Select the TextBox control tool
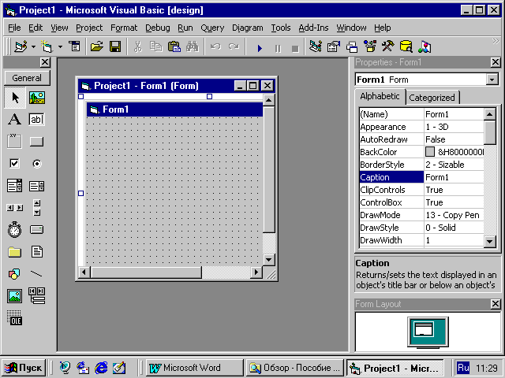This screenshot has width=505, height=378. tap(37, 119)
